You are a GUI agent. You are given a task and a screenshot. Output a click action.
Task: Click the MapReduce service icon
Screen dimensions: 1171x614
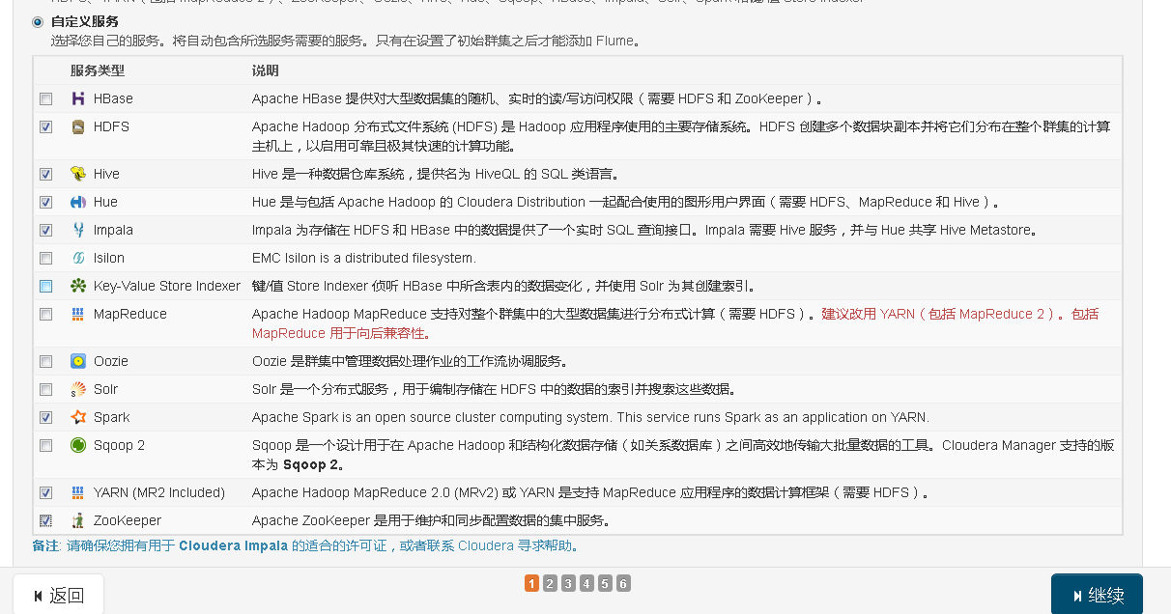point(78,314)
